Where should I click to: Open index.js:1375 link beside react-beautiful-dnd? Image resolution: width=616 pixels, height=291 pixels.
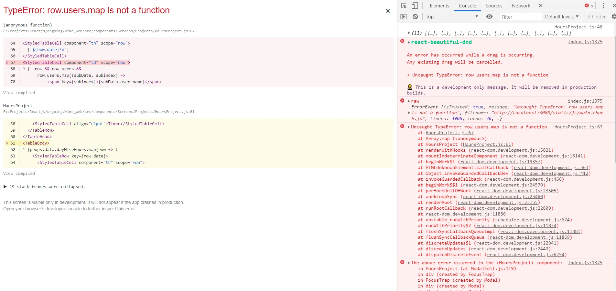pos(585,42)
